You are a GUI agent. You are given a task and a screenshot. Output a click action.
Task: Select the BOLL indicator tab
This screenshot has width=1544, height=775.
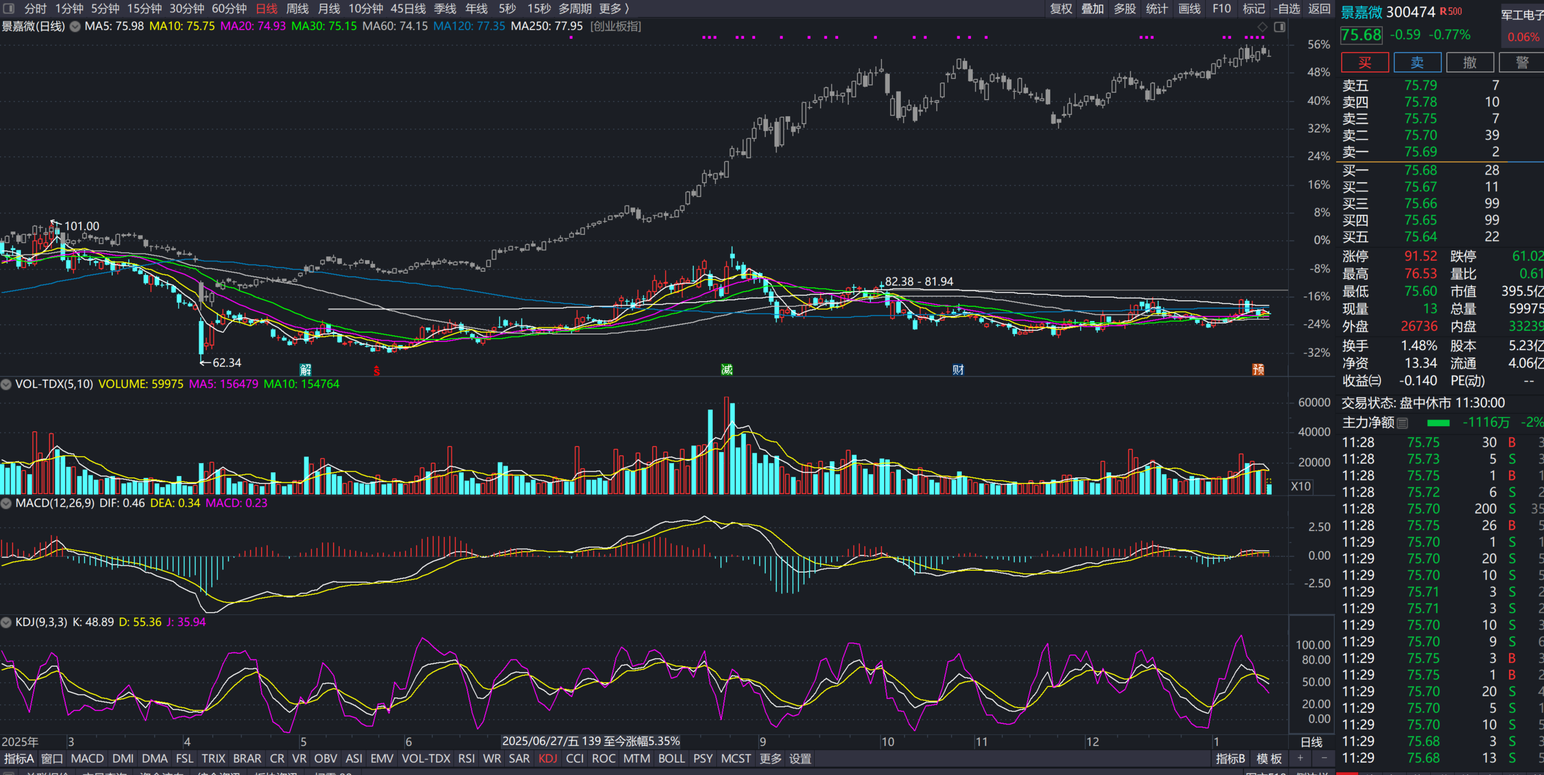671,759
